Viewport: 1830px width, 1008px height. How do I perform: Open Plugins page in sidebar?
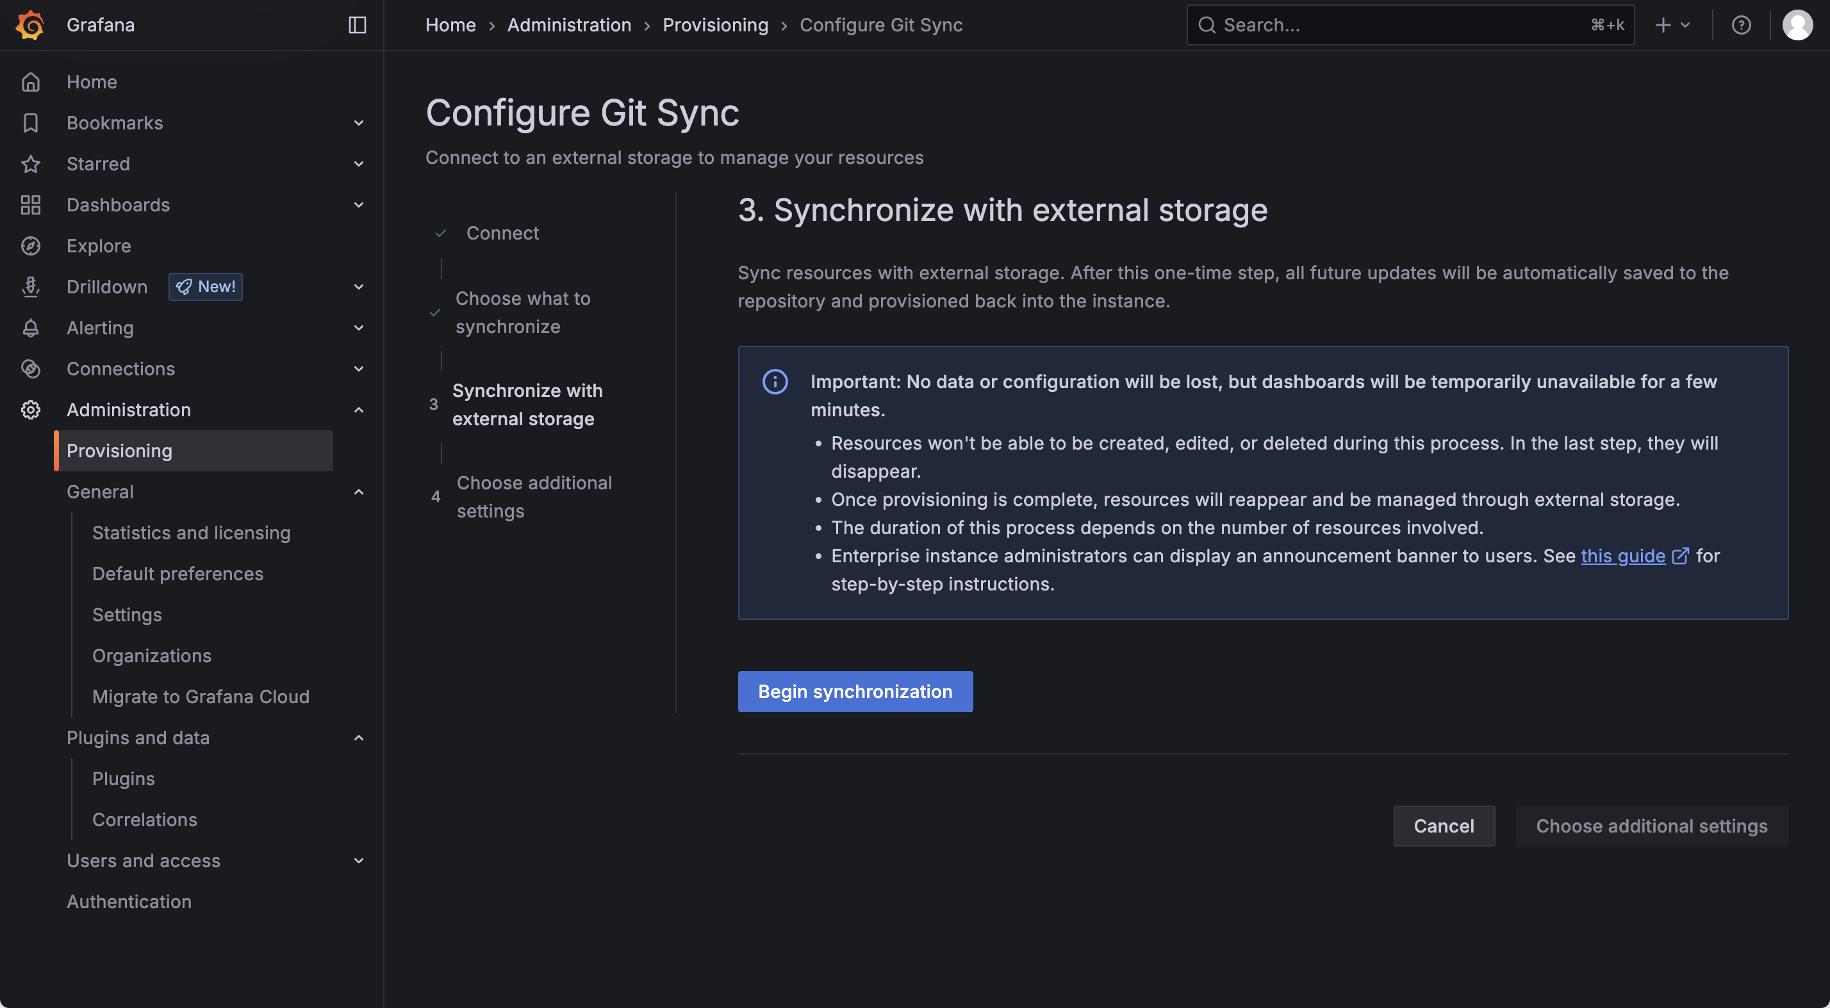pos(124,779)
